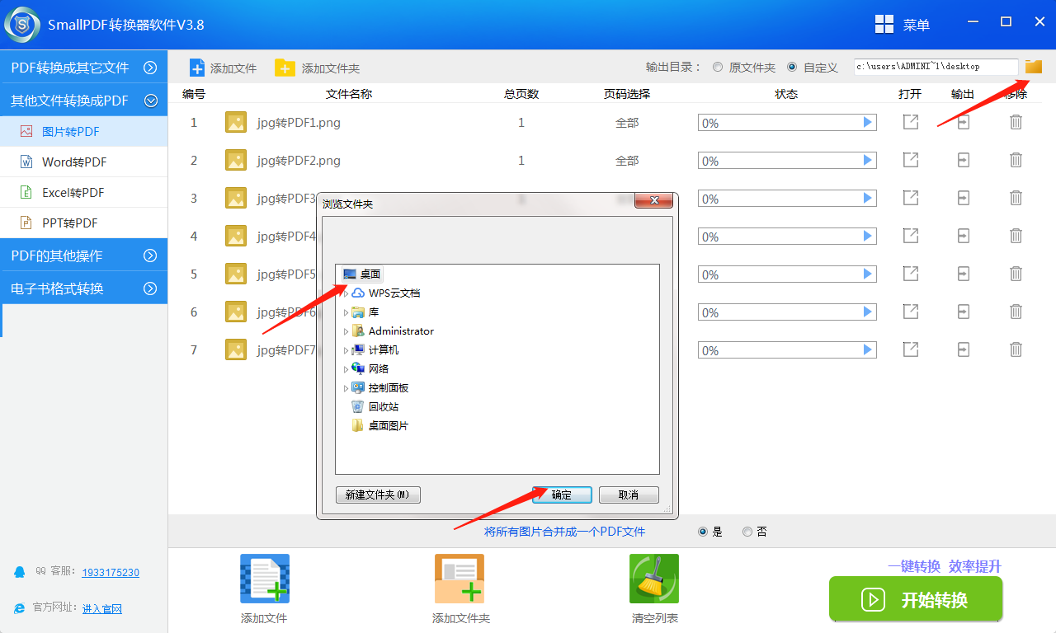1056x633 pixels.
Task: Open jpg转PDF1.png output via open icon
Action: click(911, 122)
